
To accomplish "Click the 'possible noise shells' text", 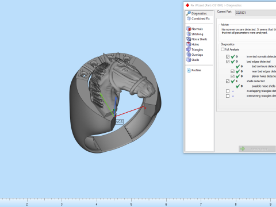I will [263, 86].
